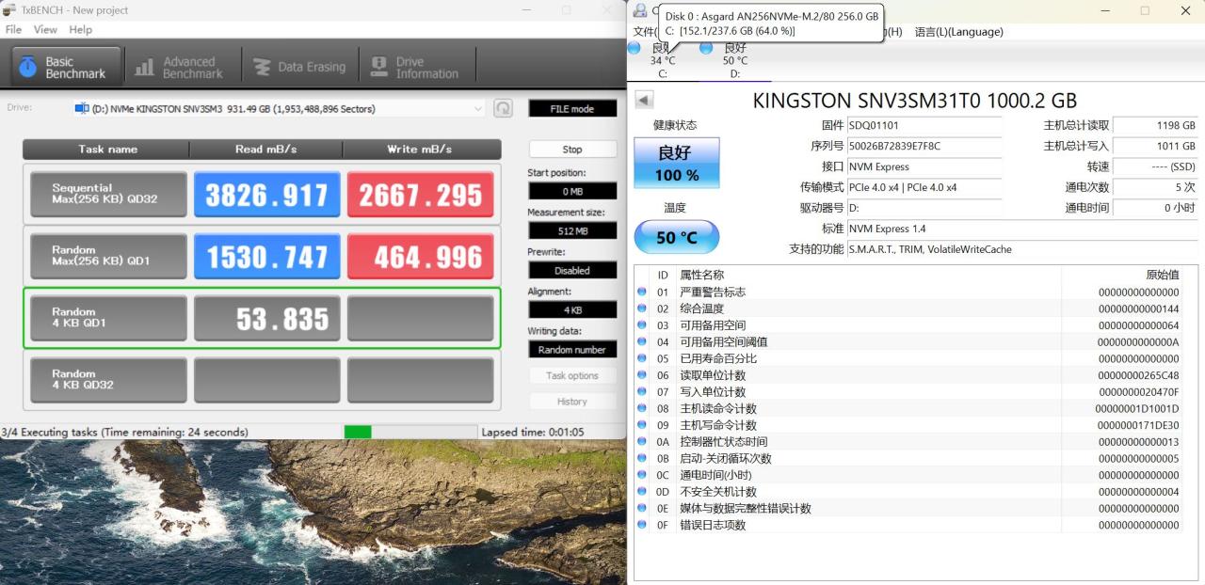1205x585 pixels.
Task: Click the 4 KB QD1 read result 53.835
Action: click(266, 318)
